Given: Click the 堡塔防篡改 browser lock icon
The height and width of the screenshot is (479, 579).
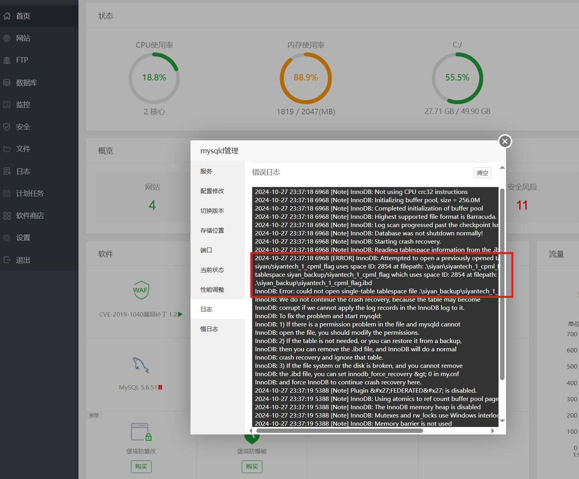Looking at the screenshot, I should 141,432.
